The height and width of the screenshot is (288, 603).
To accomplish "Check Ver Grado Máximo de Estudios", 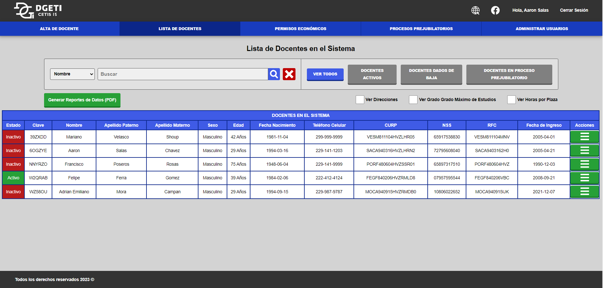I will tap(413, 99).
